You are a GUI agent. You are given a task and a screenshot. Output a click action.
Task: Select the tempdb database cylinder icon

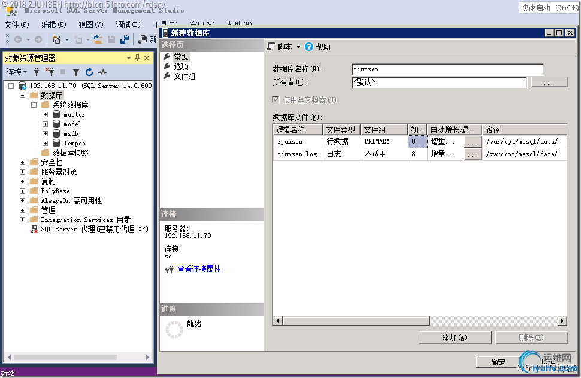[x=56, y=143]
